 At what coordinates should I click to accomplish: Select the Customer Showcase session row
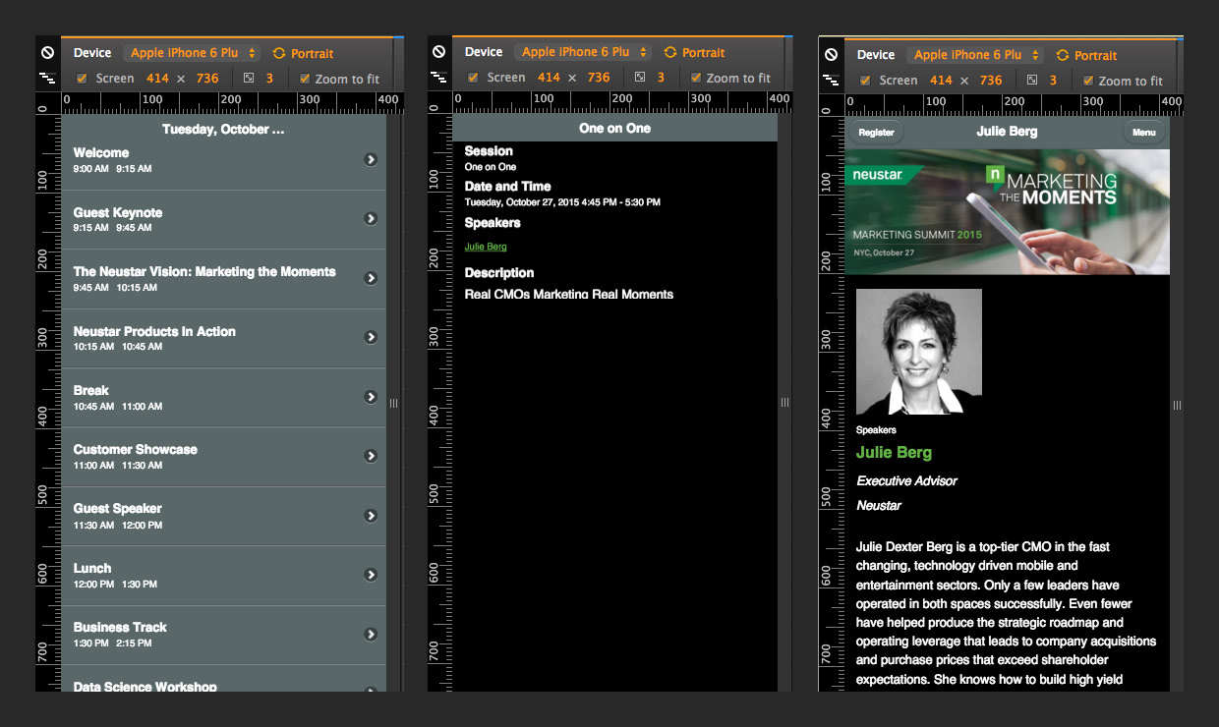tap(224, 457)
